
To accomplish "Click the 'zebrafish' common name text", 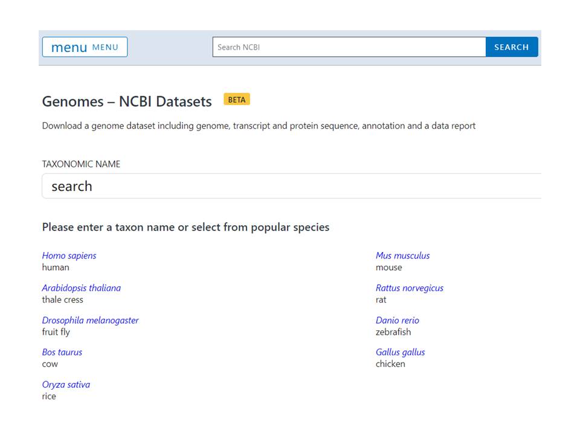I will [393, 332].
